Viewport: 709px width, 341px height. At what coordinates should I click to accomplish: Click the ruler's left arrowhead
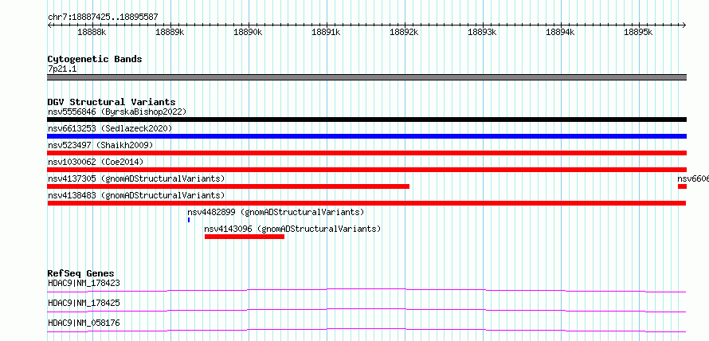(49, 25)
